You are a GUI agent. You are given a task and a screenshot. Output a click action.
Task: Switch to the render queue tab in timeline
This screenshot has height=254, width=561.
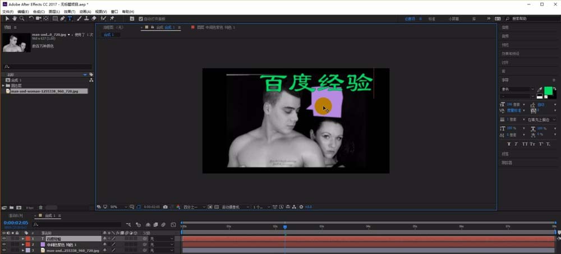pos(16,216)
